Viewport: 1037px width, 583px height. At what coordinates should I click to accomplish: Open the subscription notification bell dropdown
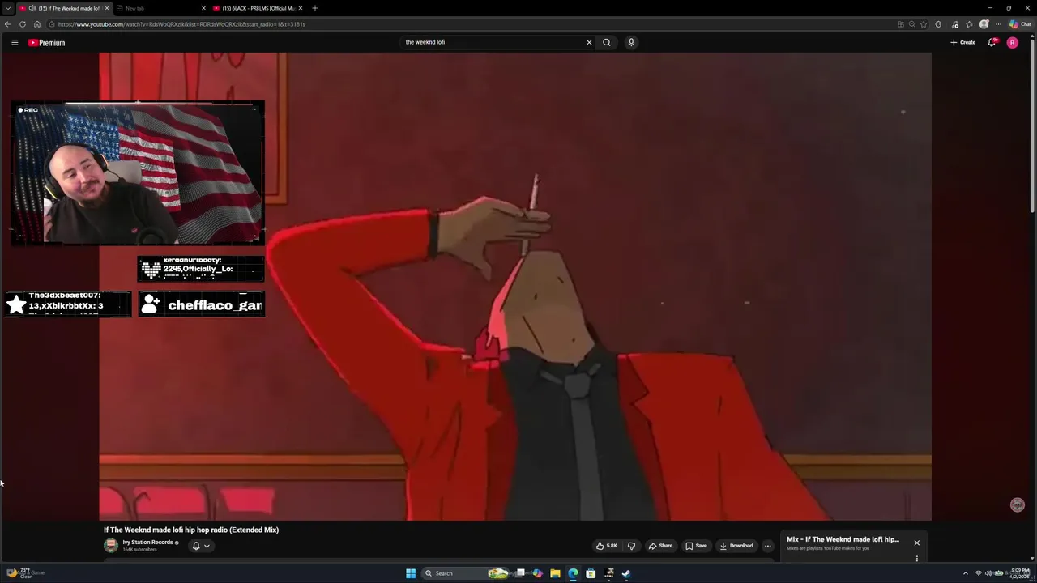click(x=200, y=546)
